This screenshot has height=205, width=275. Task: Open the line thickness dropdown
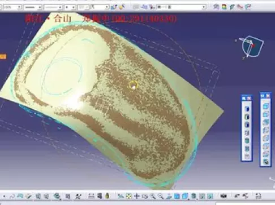(x=33, y=7)
